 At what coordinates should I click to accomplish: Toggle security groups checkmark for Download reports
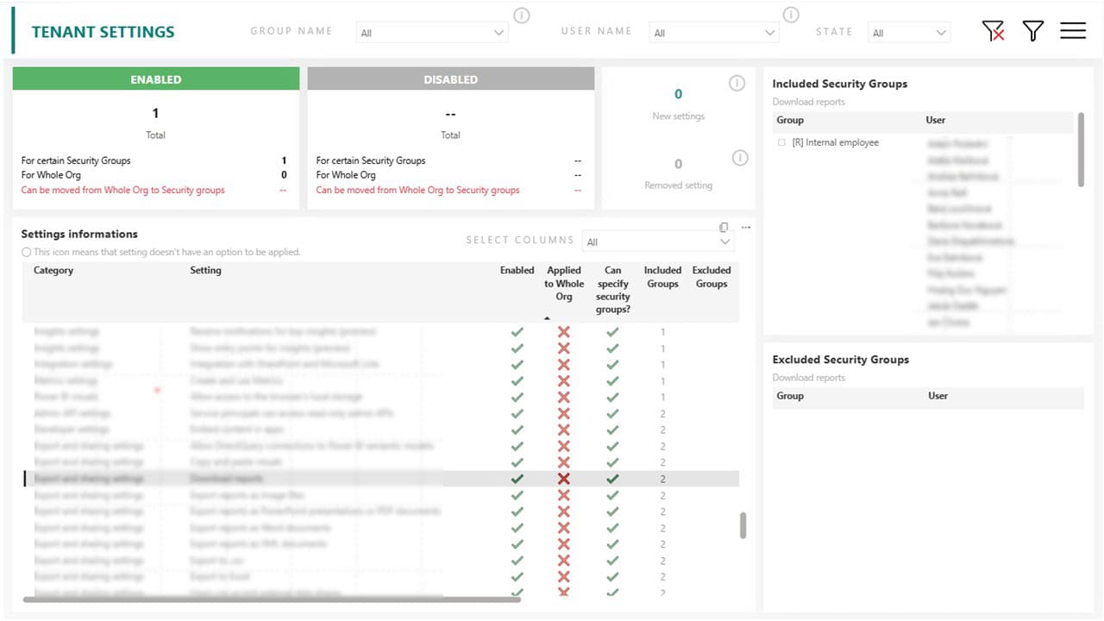[612, 479]
